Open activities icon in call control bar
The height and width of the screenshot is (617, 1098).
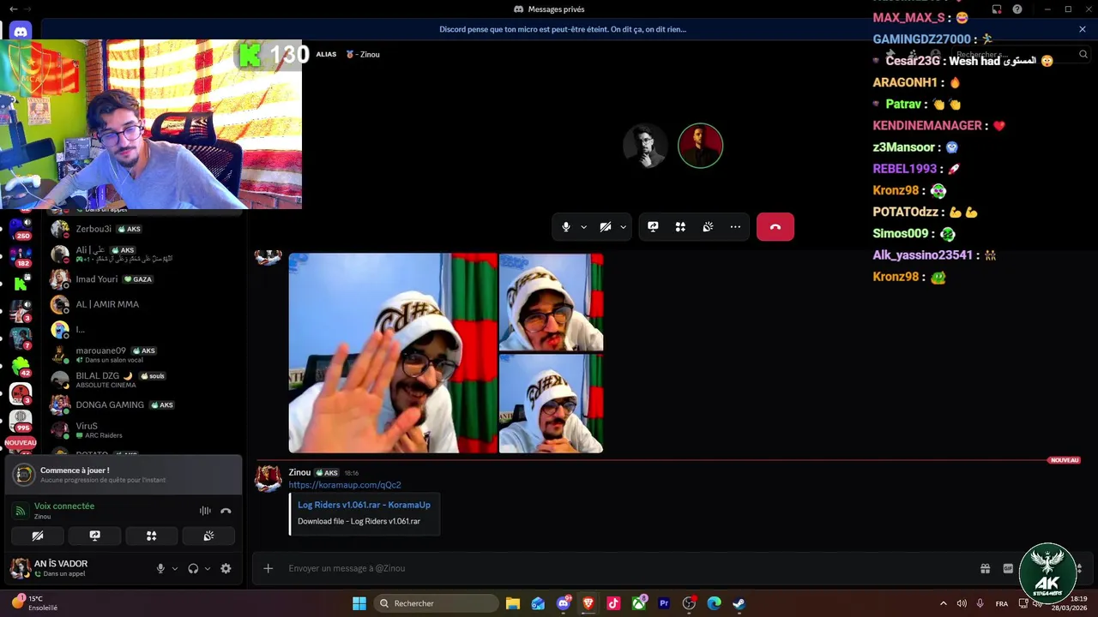click(x=680, y=227)
